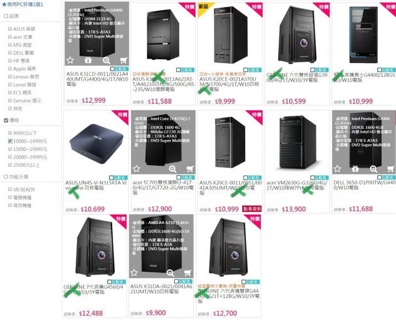Open the DELL 3650-D1P00TW product title link
Image resolution: width=396 pixels, height=320 pixels.
click(x=365, y=185)
